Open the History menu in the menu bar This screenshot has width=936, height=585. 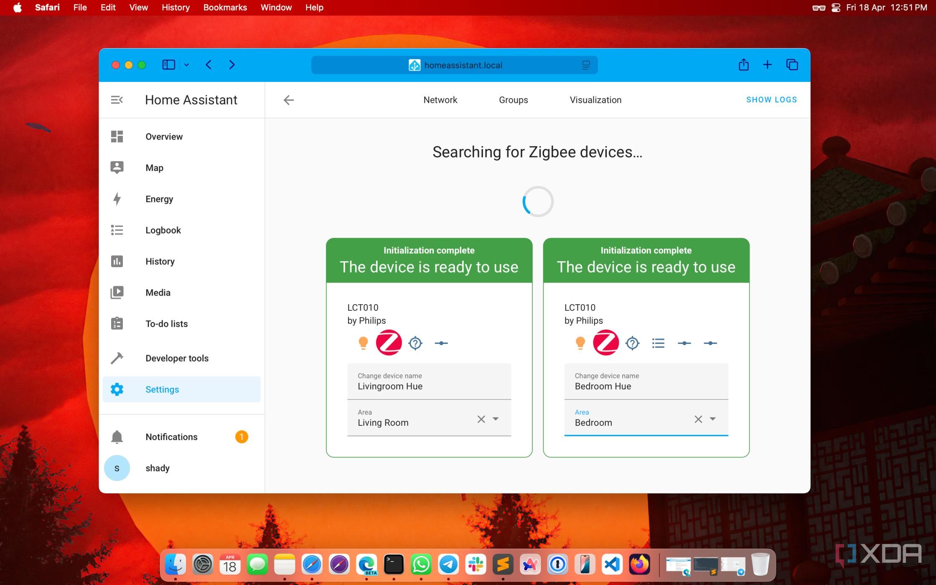pos(175,7)
